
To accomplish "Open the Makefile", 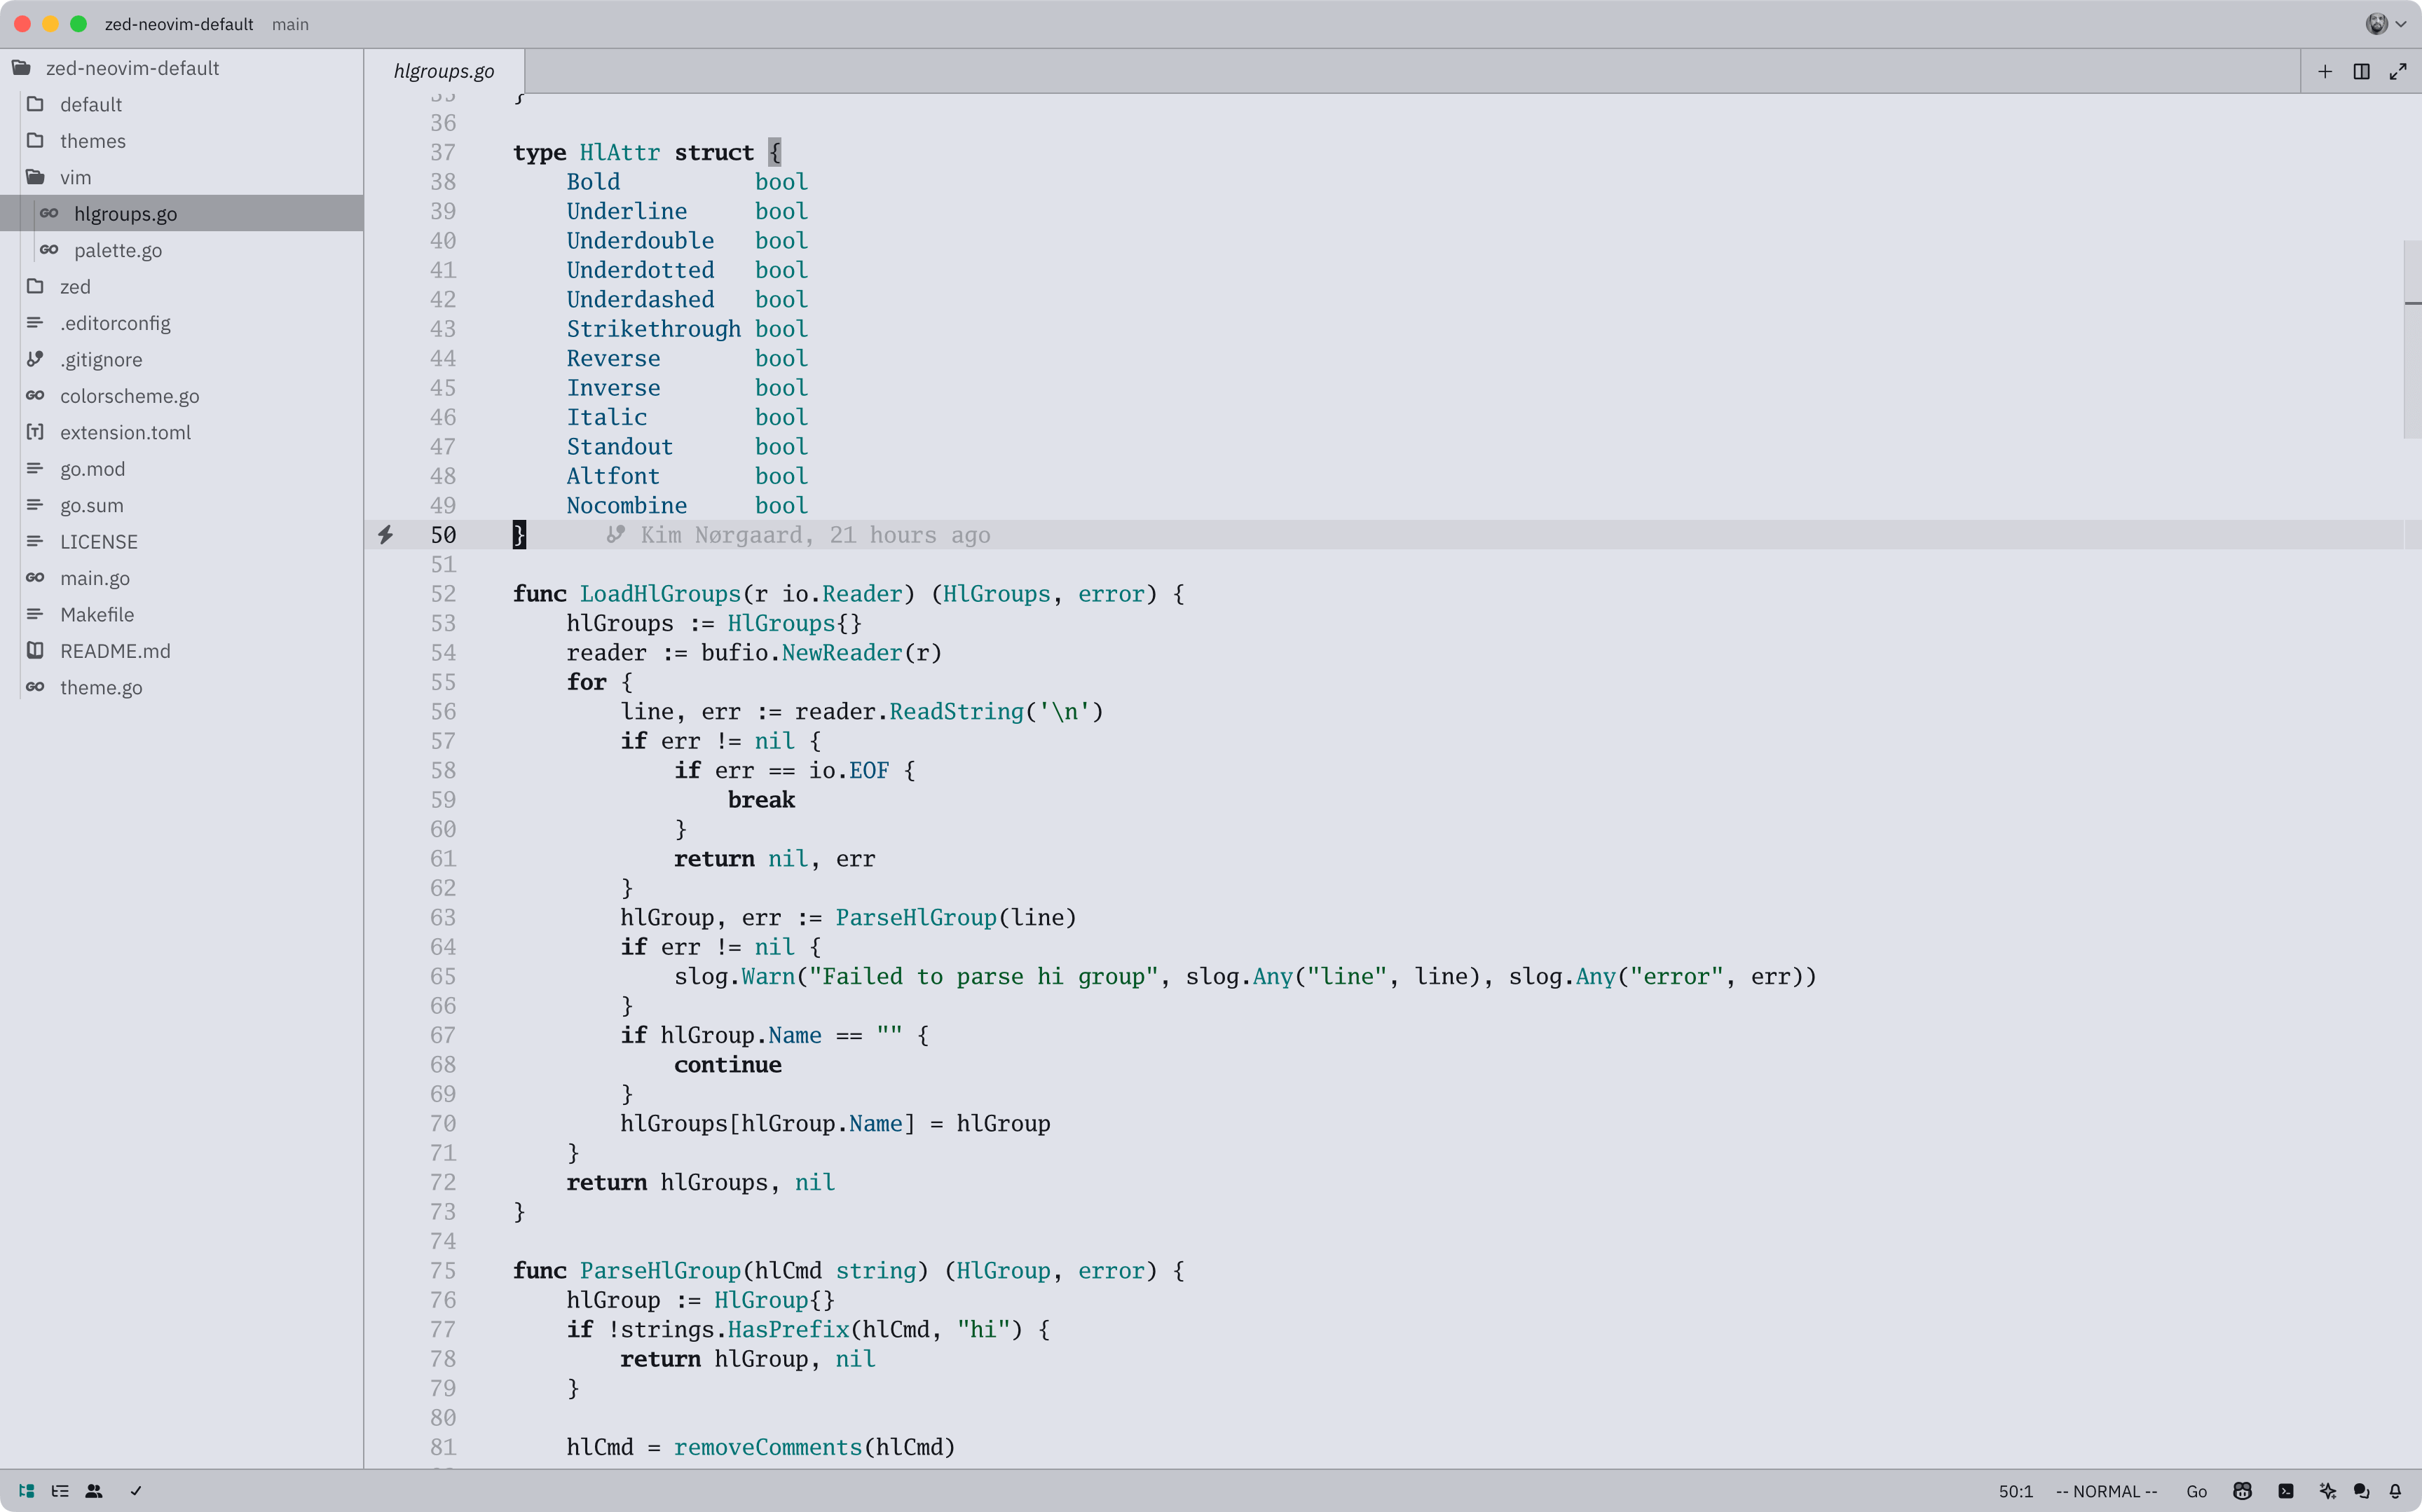I will click(181, 614).
